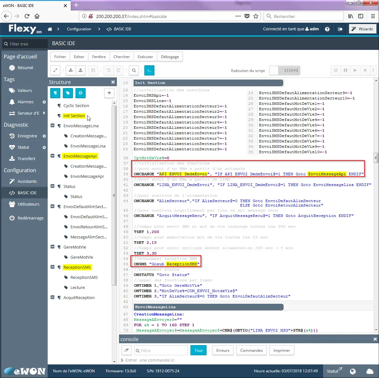Click the tag filter icon in Structure
This screenshot has height=378, width=379.
[x=68, y=93]
